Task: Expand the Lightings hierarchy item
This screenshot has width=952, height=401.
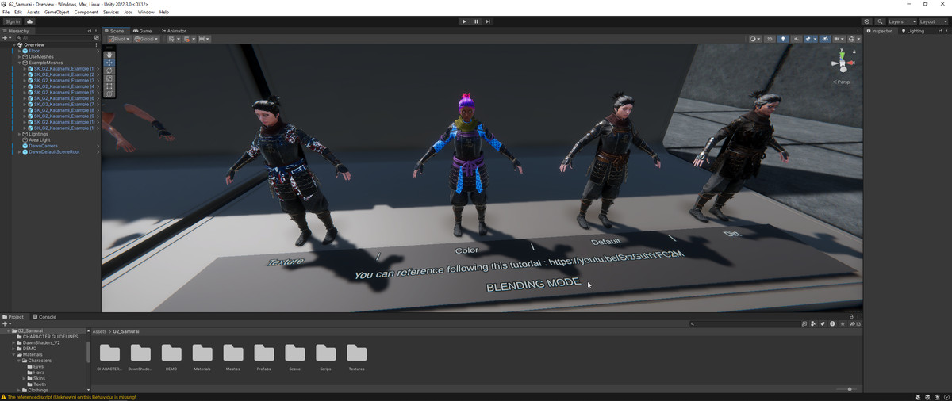Action: coord(20,134)
